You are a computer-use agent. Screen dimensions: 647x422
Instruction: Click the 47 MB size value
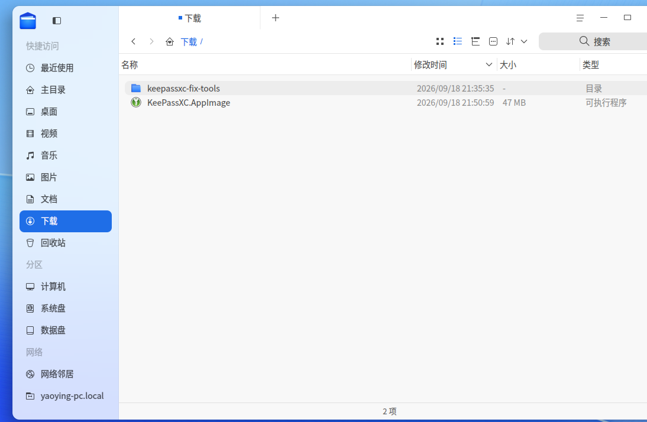click(514, 103)
